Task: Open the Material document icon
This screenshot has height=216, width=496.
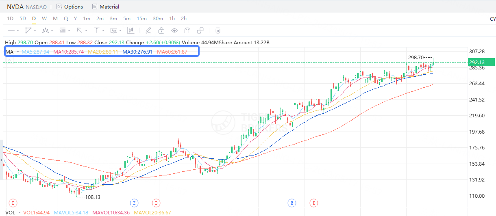Action: pos(95,6)
